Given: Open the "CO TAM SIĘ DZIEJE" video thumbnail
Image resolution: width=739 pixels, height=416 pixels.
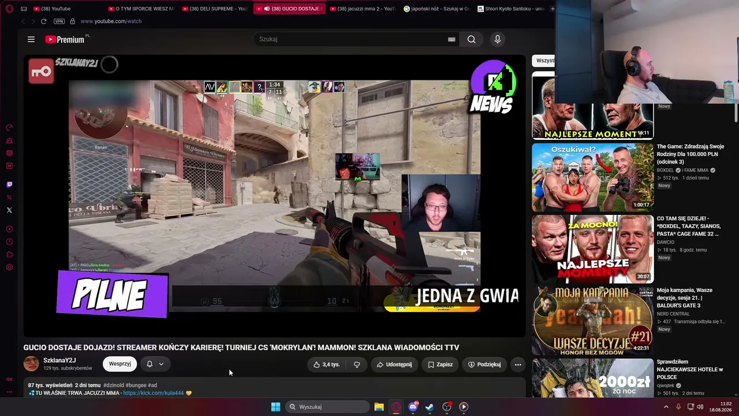Looking at the screenshot, I should click(592, 249).
